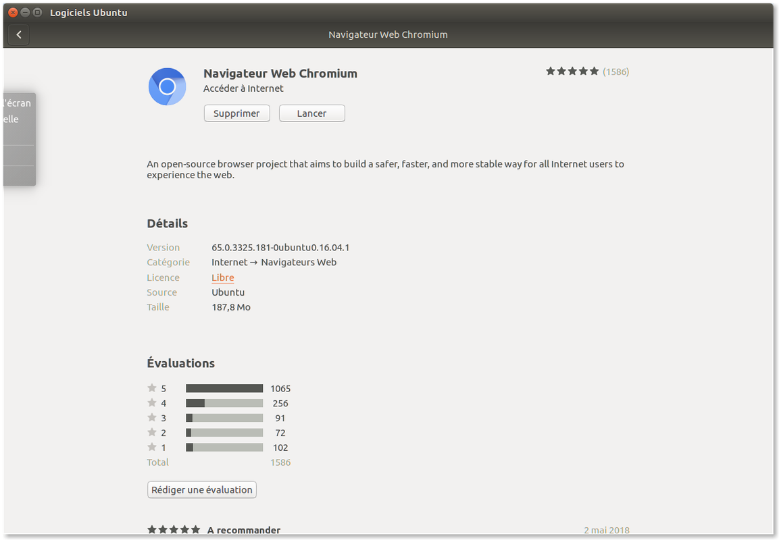Click the review stars next to A recommander
Image resolution: width=779 pixels, height=540 pixels.
point(174,530)
